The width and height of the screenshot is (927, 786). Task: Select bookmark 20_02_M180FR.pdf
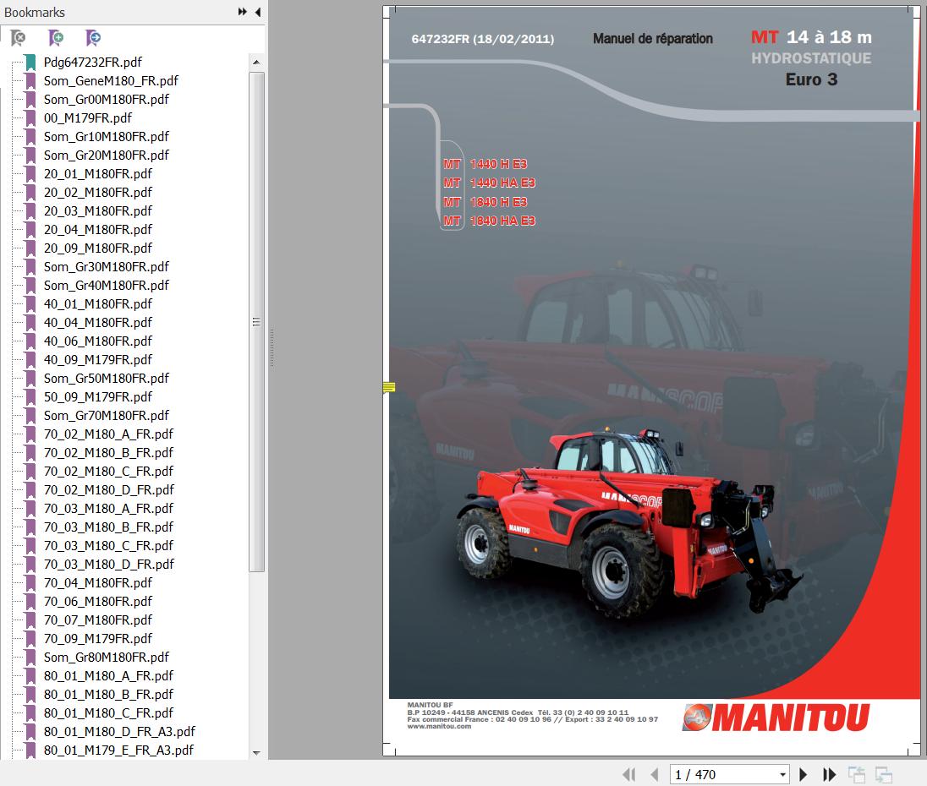point(97,193)
